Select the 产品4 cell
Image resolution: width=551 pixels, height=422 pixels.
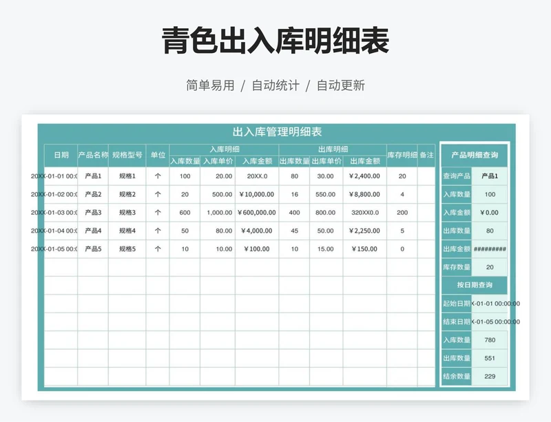coord(93,231)
